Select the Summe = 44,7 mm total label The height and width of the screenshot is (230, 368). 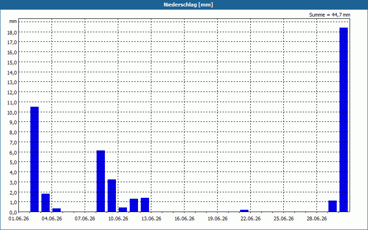pos(329,15)
